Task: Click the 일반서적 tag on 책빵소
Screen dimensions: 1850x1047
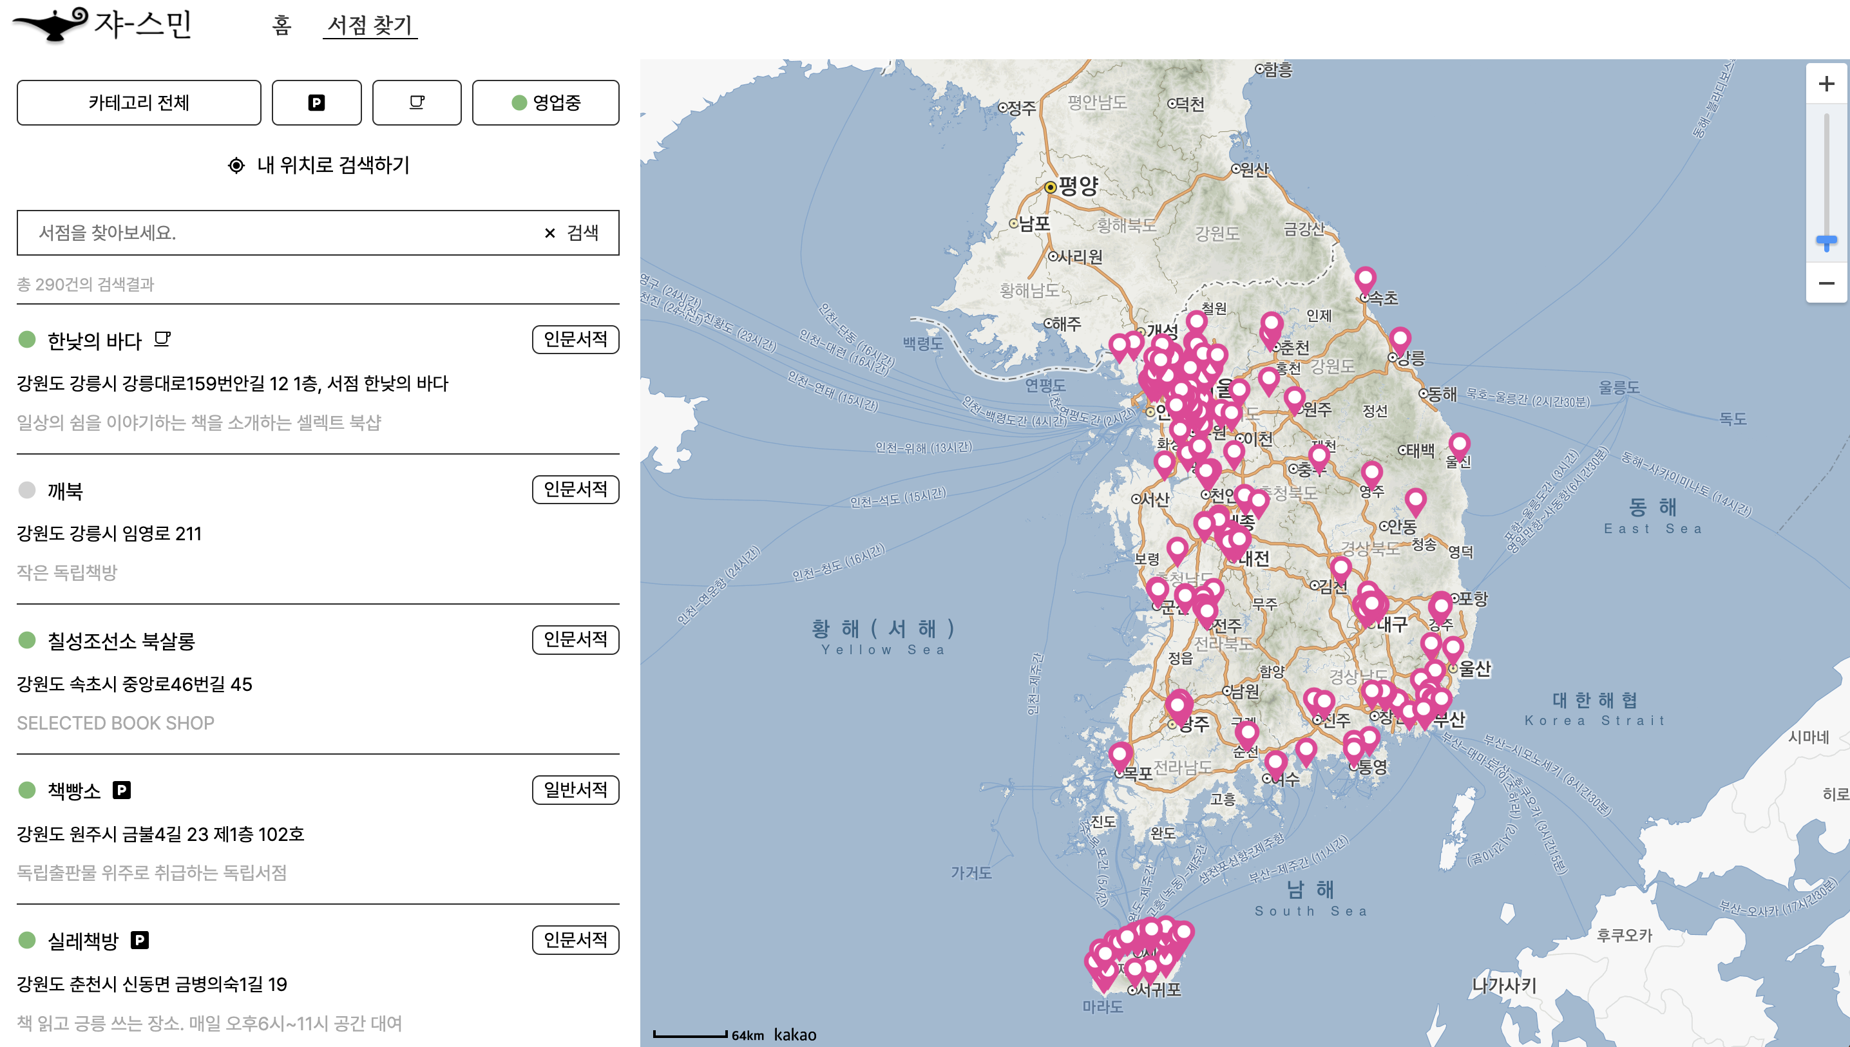Action: (575, 790)
